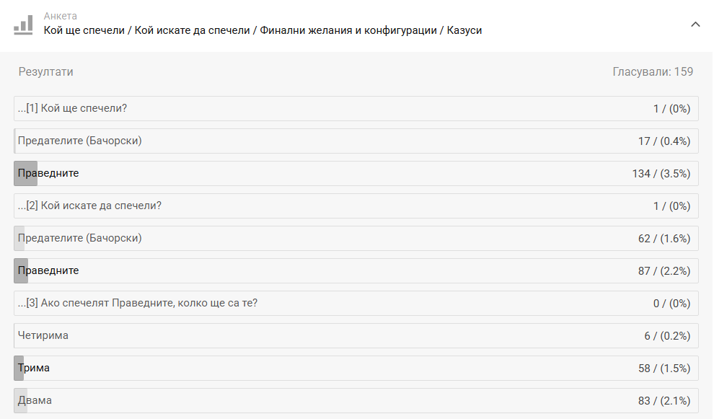Click the 'Анкета' label
Viewport: 714px width, 419px height.
tap(61, 16)
